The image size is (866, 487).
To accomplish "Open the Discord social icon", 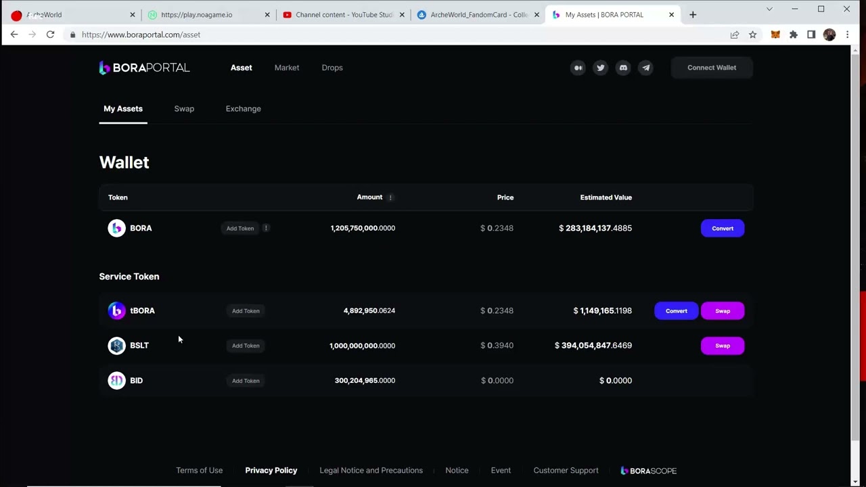I will coord(623,68).
